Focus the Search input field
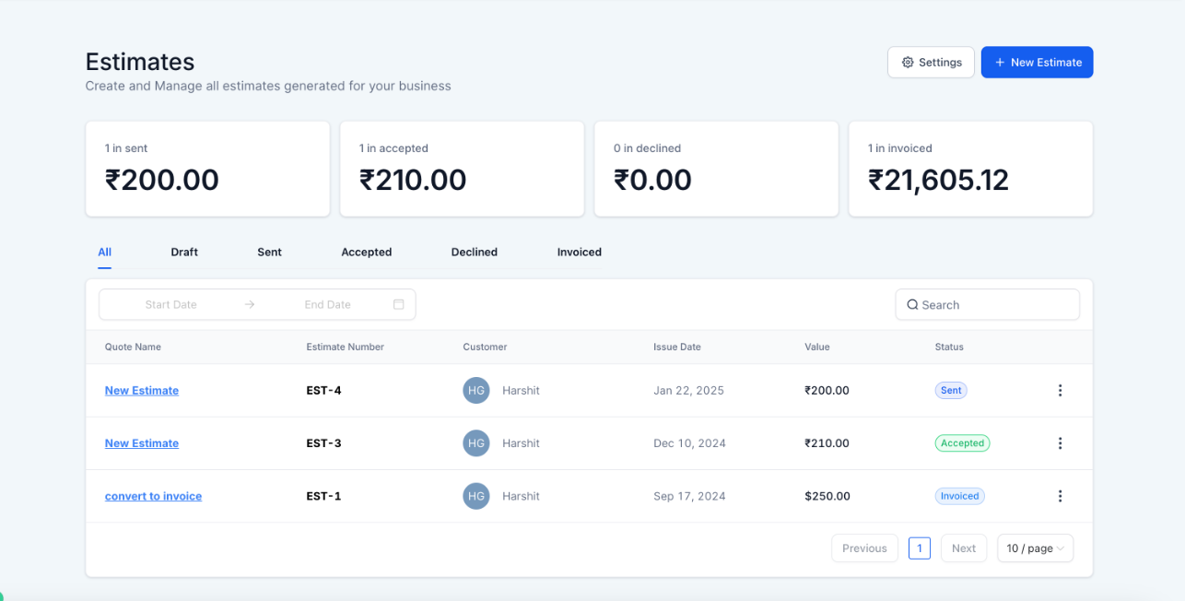This screenshot has width=1185, height=601. click(x=995, y=305)
